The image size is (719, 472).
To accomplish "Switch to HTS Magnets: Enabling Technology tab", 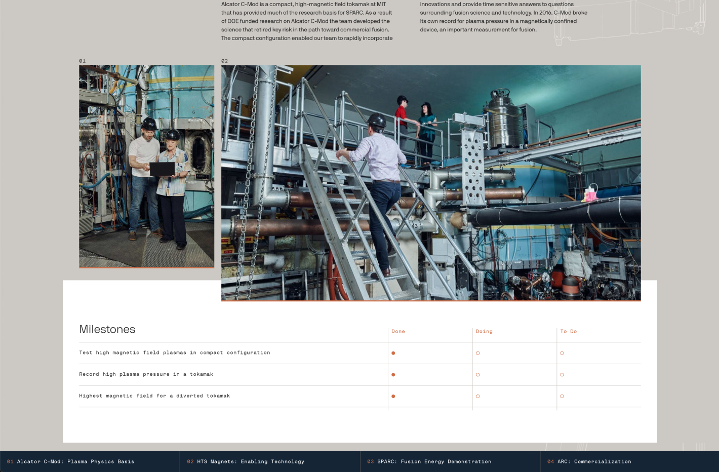I will point(270,462).
